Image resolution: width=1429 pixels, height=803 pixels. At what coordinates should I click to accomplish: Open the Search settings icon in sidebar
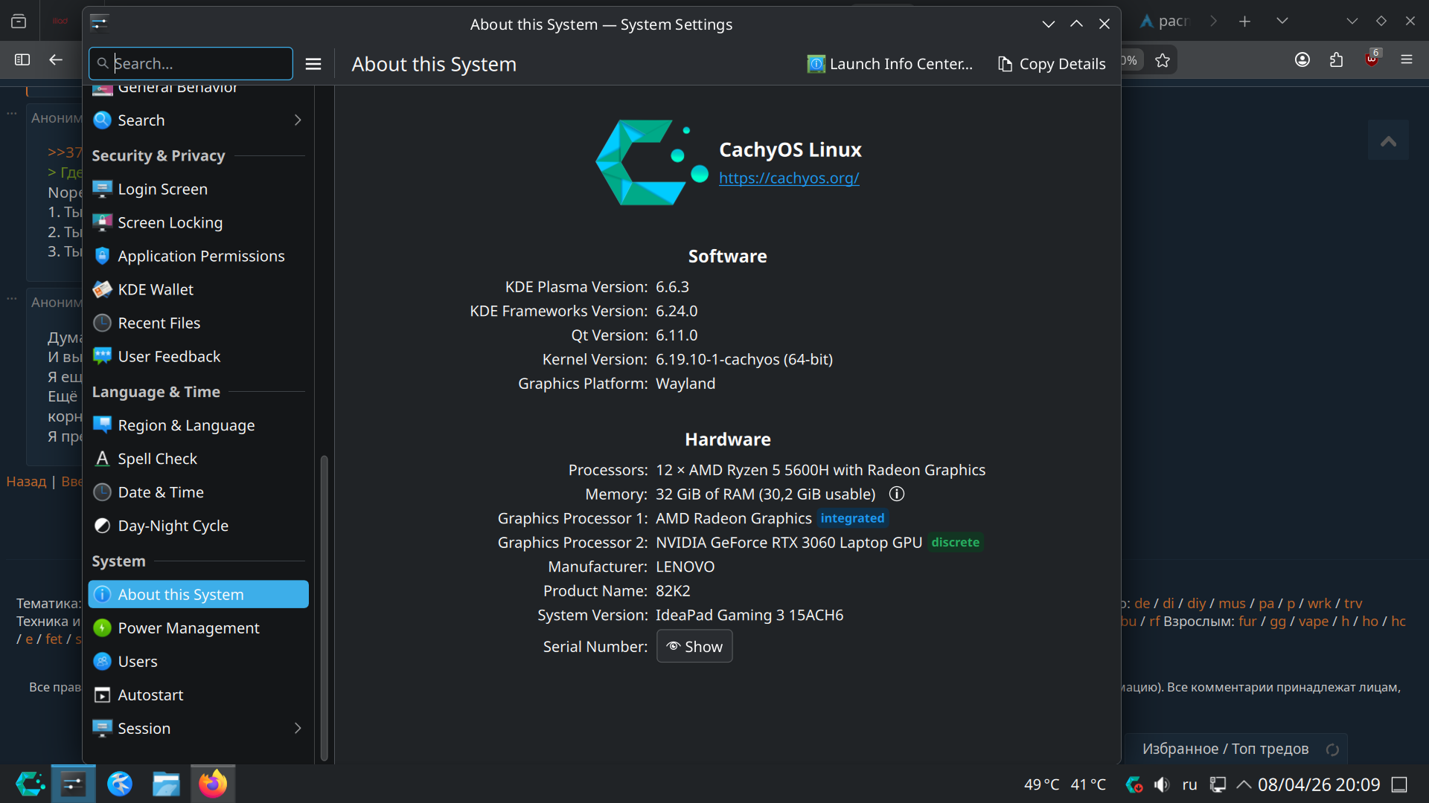pos(103,120)
